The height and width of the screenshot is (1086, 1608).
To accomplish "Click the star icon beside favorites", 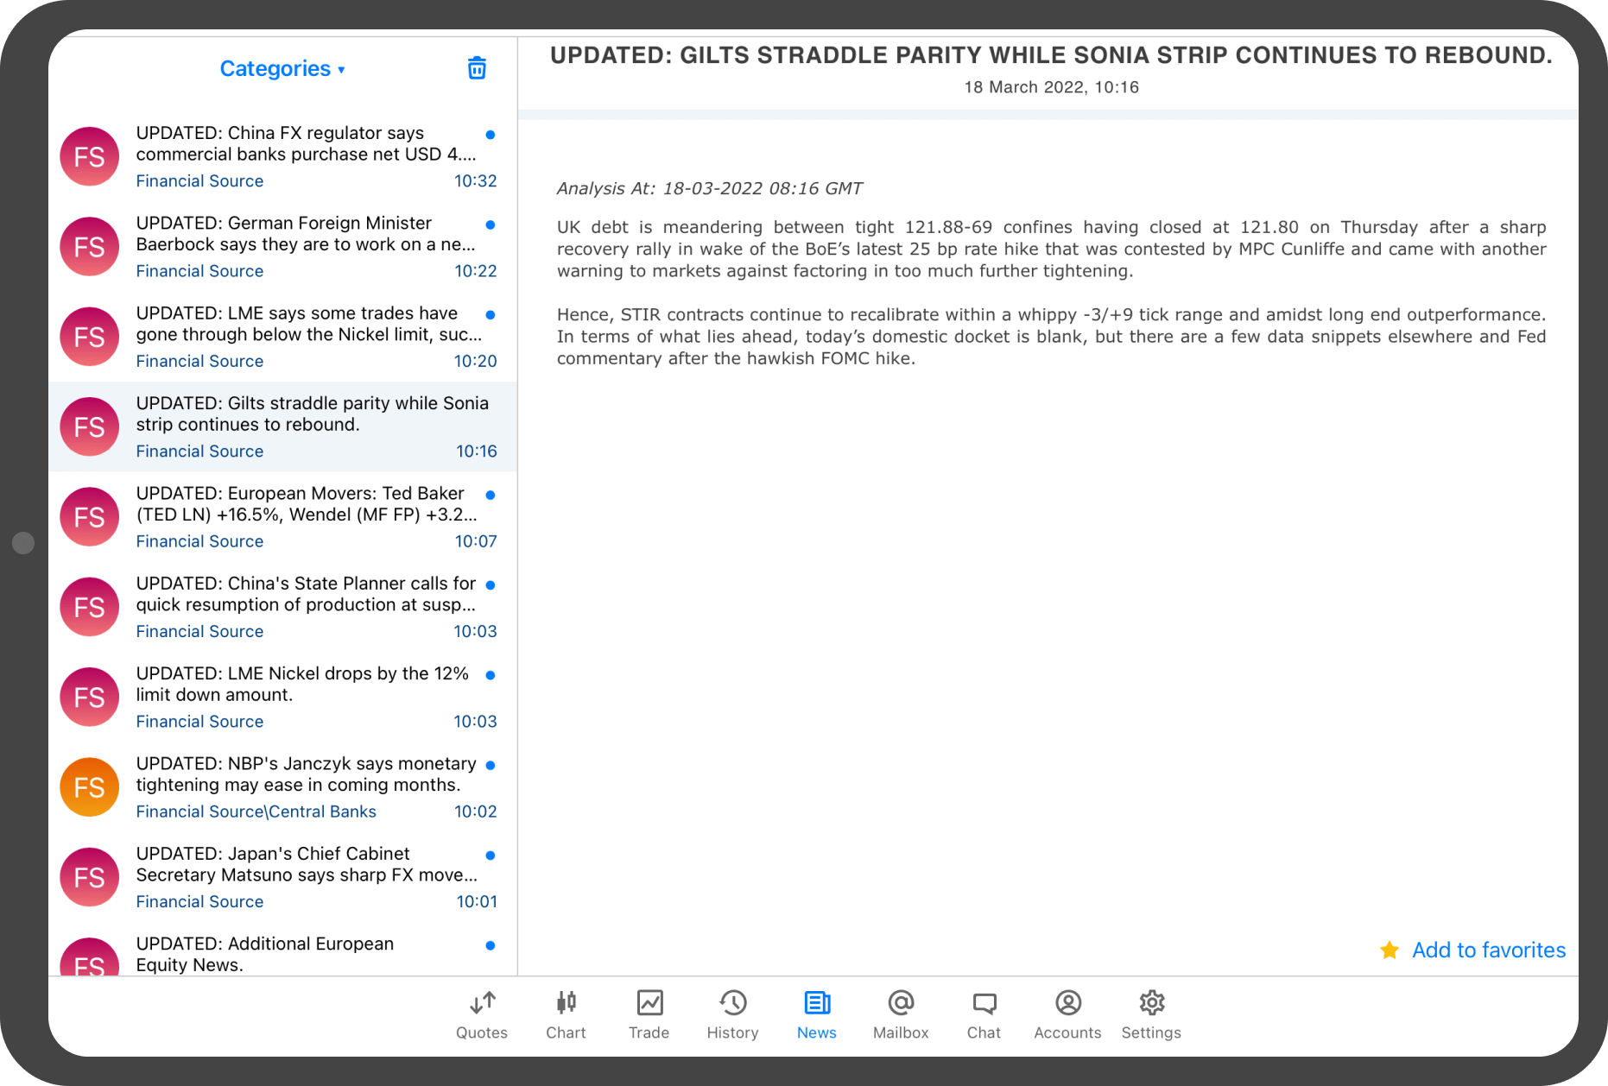I will pos(1390,950).
